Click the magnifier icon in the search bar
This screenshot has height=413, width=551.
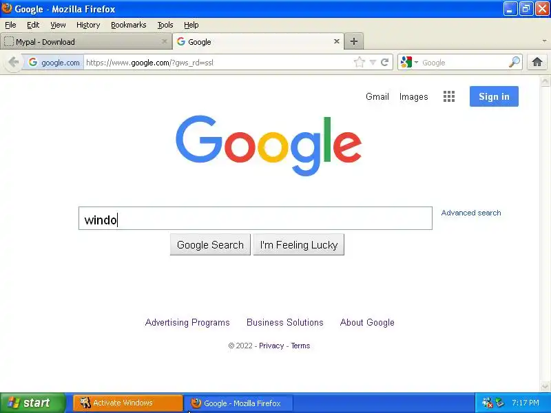514,62
